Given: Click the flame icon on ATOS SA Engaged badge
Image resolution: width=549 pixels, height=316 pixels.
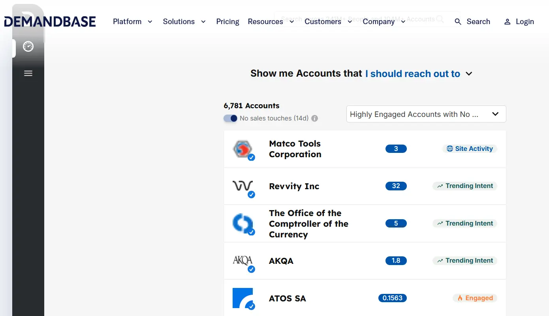Looking at the screenshot, I should [x=461, y=298].
